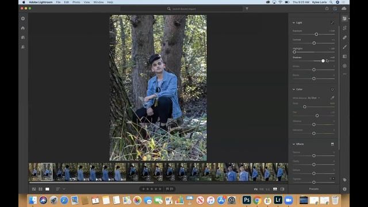The image size is (368, 207).
Task: Go to the Home icon
Action: click(23, 28)
